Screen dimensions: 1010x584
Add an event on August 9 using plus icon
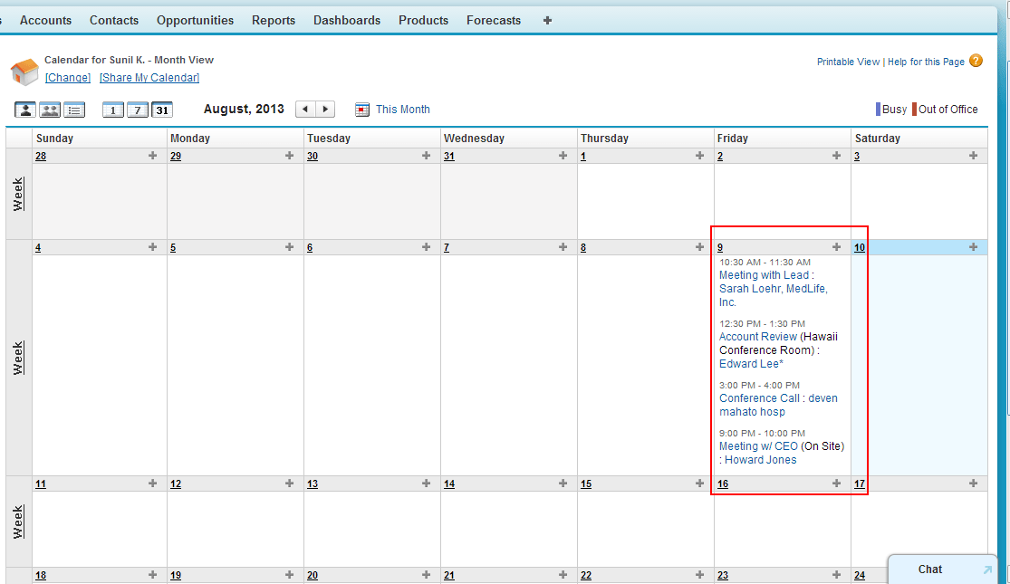[x=835, y=246]
